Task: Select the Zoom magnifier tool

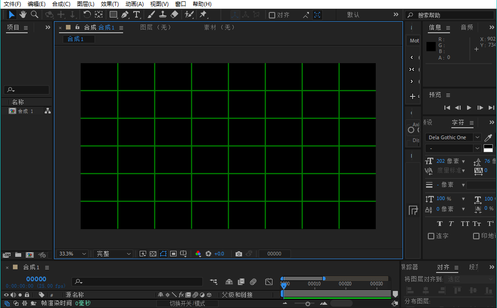Action: click(x=35, y=15)
